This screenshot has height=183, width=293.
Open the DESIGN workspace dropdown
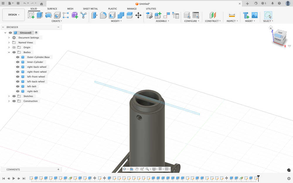click(x=13, y=15)
